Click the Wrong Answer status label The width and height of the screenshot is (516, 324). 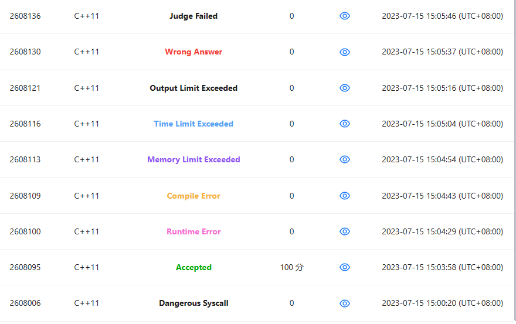[193, 52]
